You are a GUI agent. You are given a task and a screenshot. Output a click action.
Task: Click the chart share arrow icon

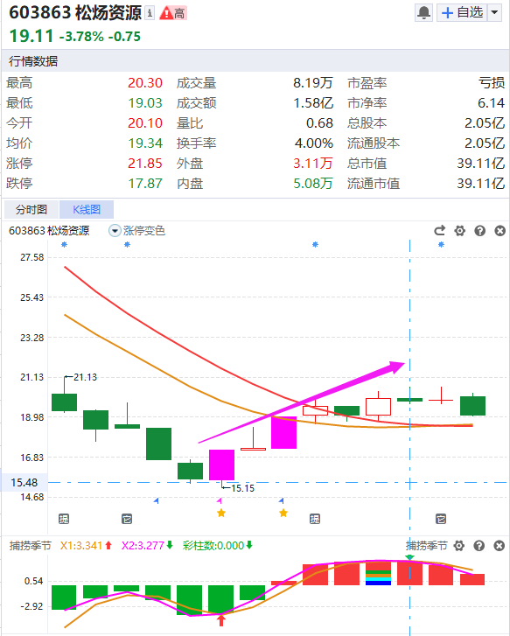pos(439,231)
